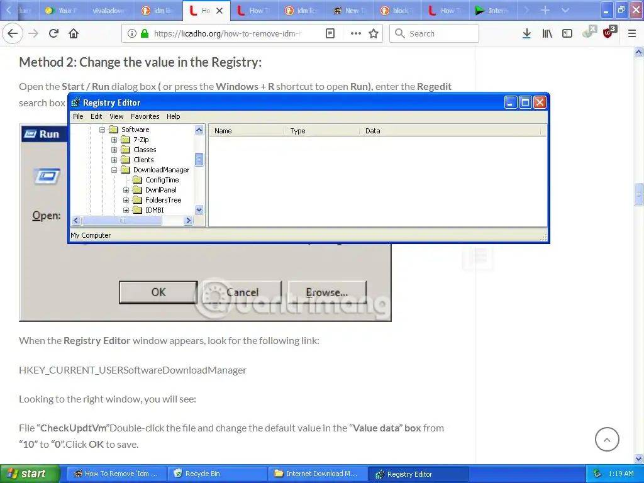The width and height of the screenshot is (644, 483).
Task: Expand the FoldersTree registry key
Action: point(126,200)
